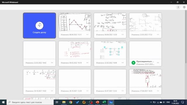This screenshot has height=105, width=187.
Task: Launch Google Chrome from the taskbar
Action: [x=70, y=102]
